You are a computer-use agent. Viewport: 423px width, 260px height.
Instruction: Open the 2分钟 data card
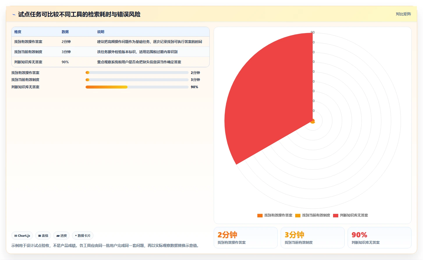245,238
